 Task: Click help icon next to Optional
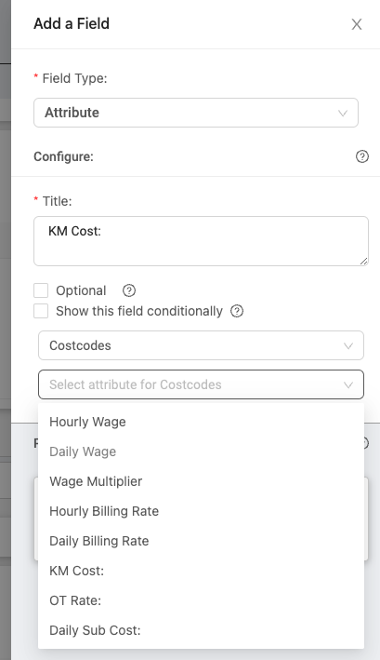point(129,290)
